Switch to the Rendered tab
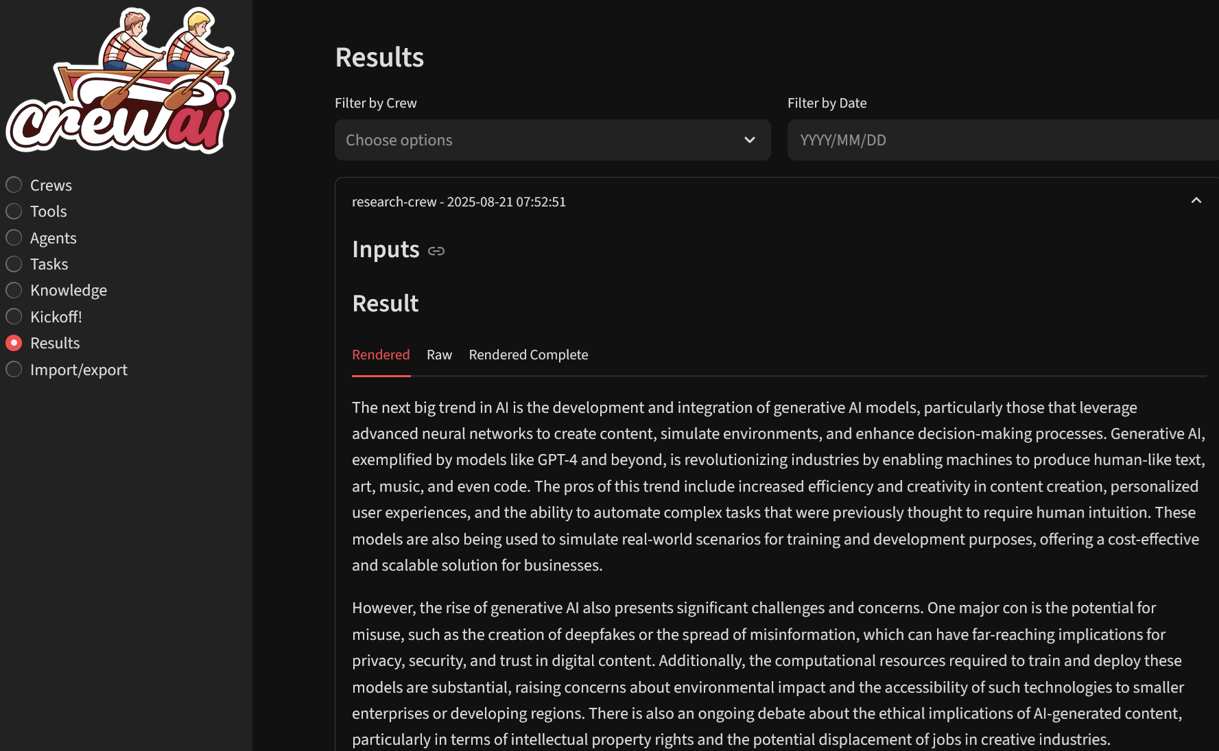This screenshot has width=1219, height=751. [x=381, y=355]
